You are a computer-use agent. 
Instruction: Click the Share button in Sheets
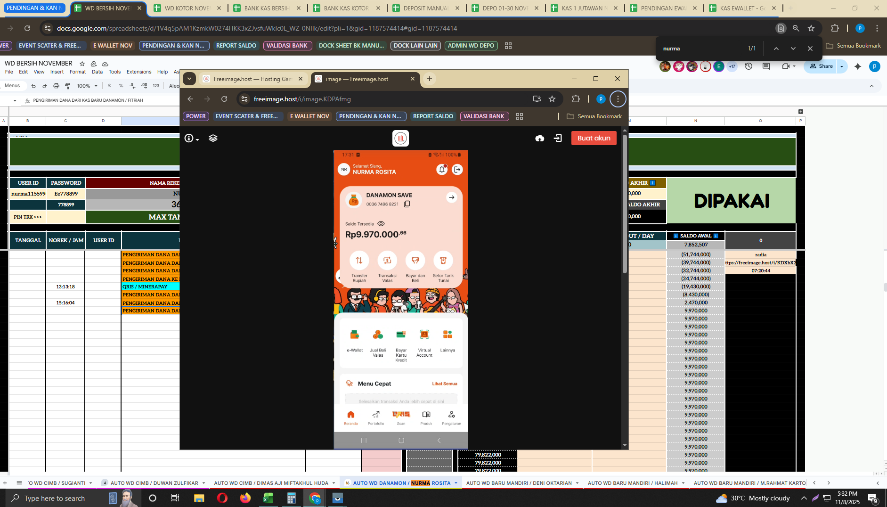(x=822, y=66)
